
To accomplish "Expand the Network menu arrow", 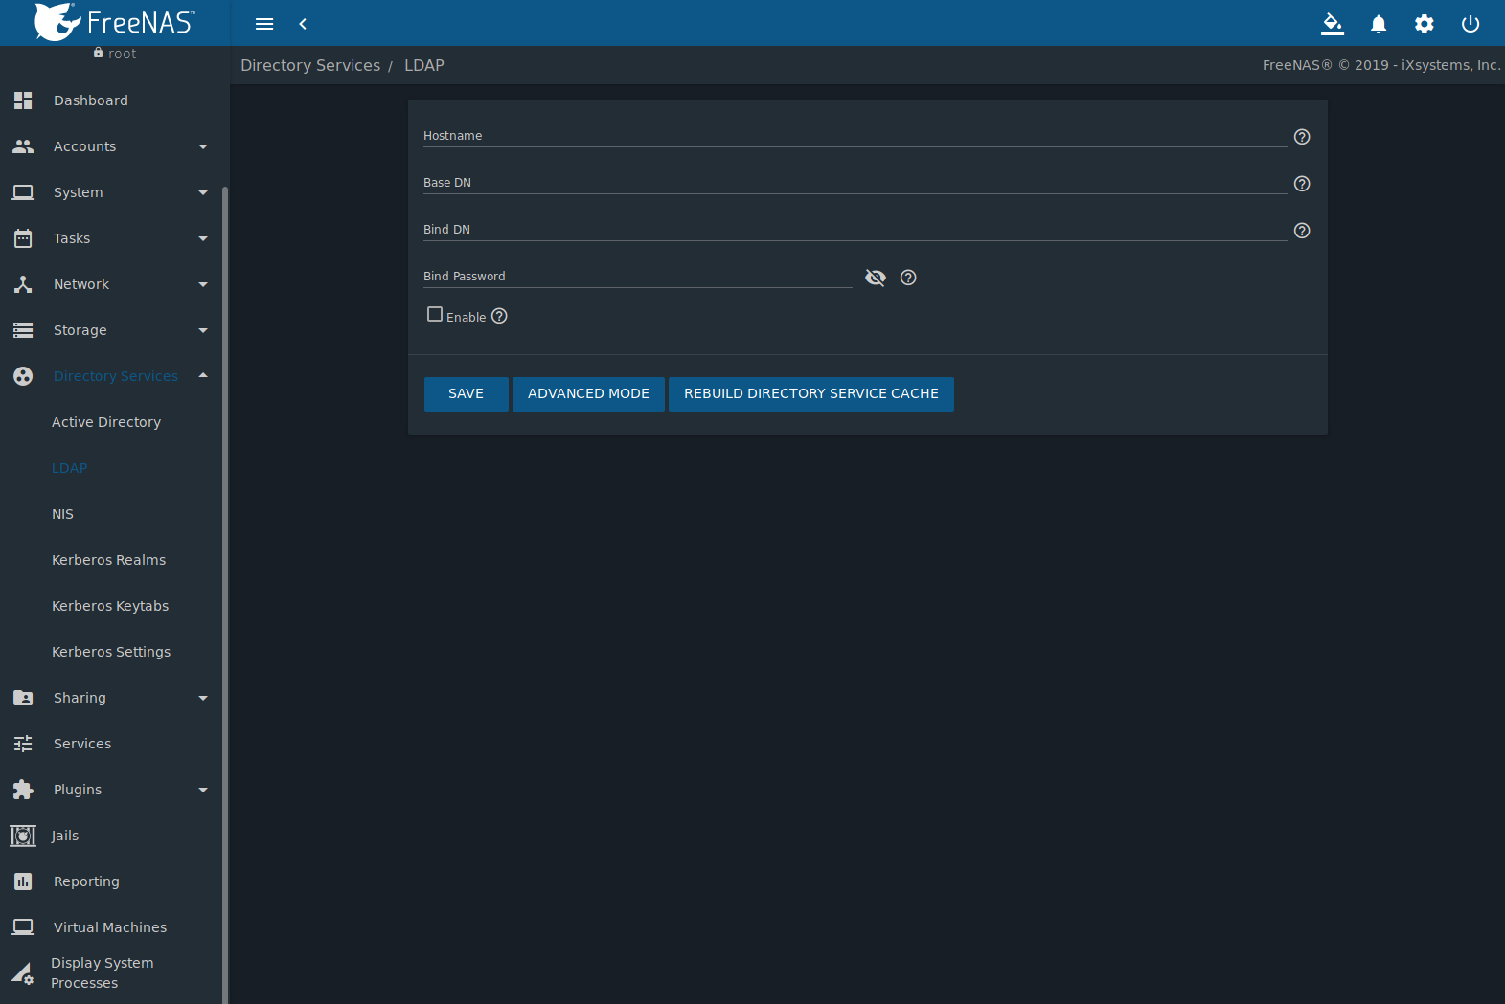I will point(203,284).
